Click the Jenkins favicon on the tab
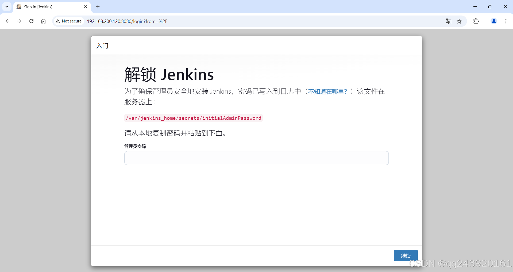The height and width of the screenshot is (272, 513). coord(18,7)
